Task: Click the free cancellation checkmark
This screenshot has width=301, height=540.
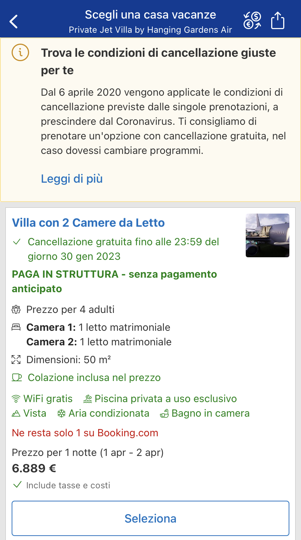Action: click(x=17, y=242)
